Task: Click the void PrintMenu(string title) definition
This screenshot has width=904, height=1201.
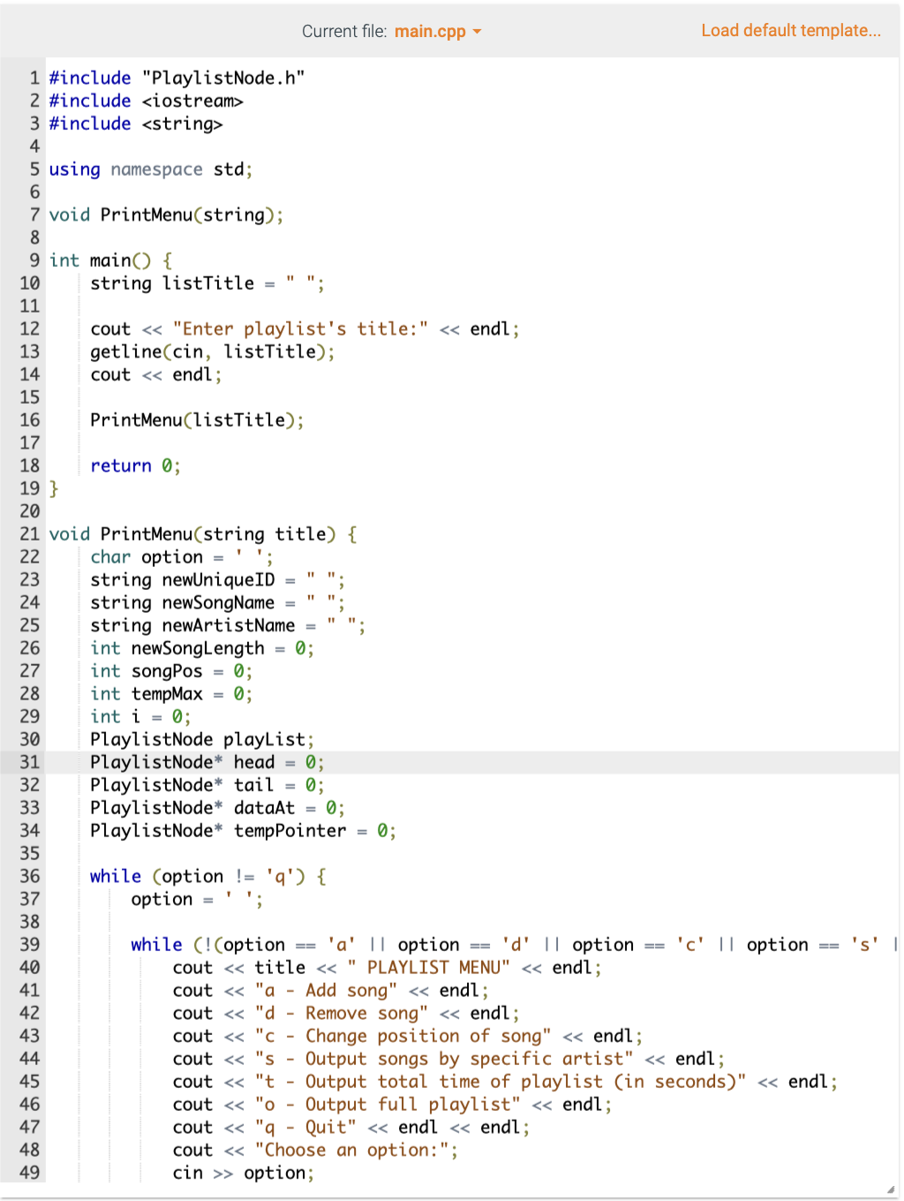Action: click(x=201, y=533)
